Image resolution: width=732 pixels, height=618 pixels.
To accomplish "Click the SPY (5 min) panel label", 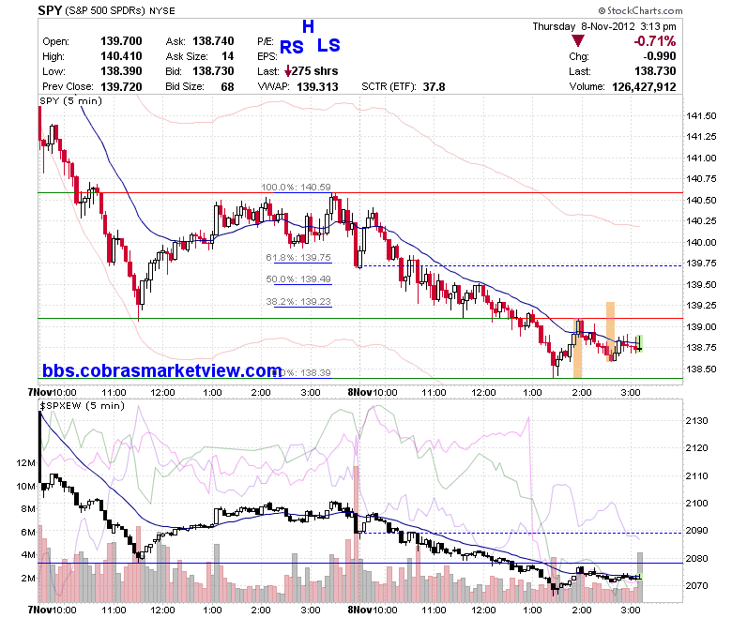I will [70, 100].
